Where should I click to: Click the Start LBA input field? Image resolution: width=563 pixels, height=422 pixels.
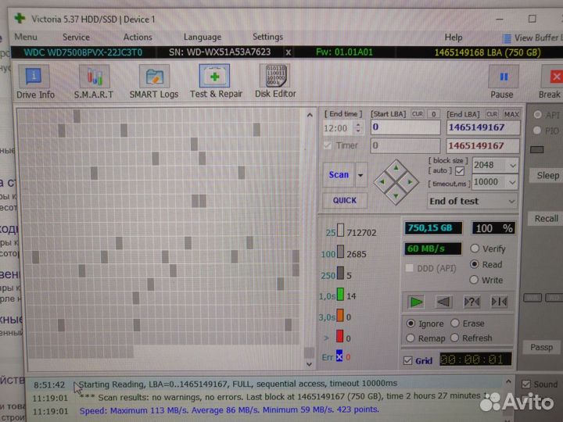click(x=405, y=127)
